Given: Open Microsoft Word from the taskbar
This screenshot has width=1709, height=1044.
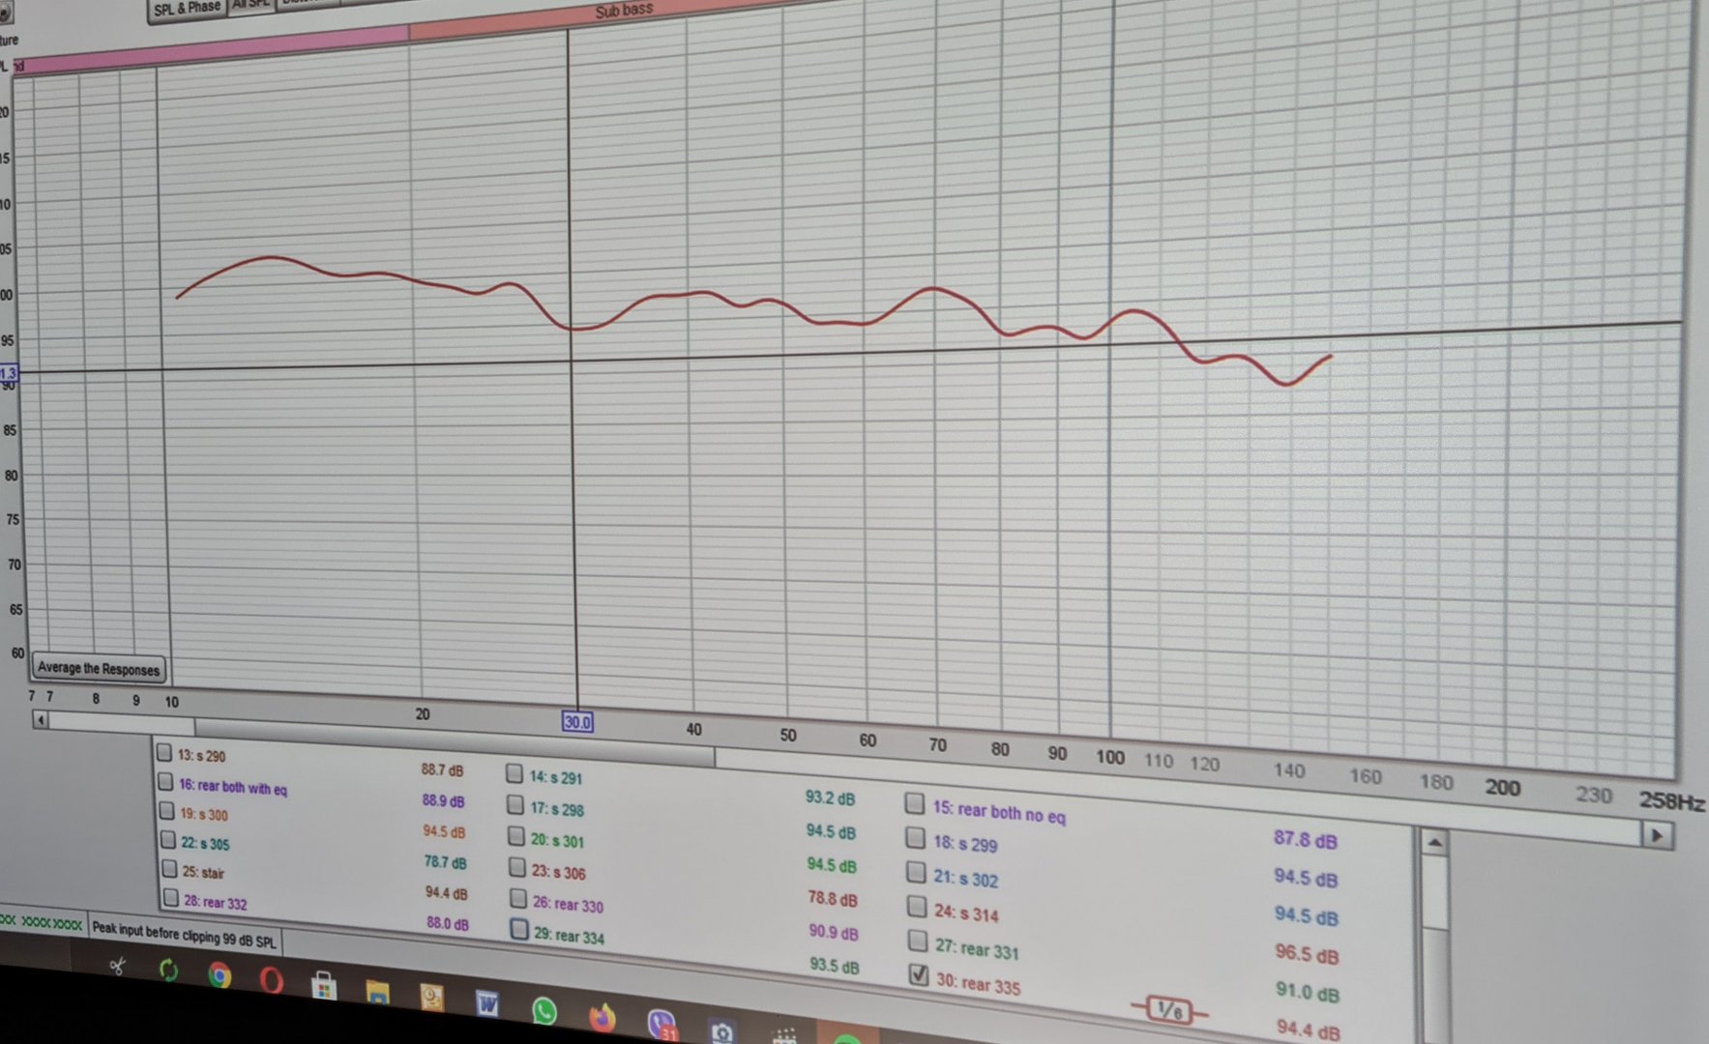Looking at the screenshot, I should pos(487,1003).
